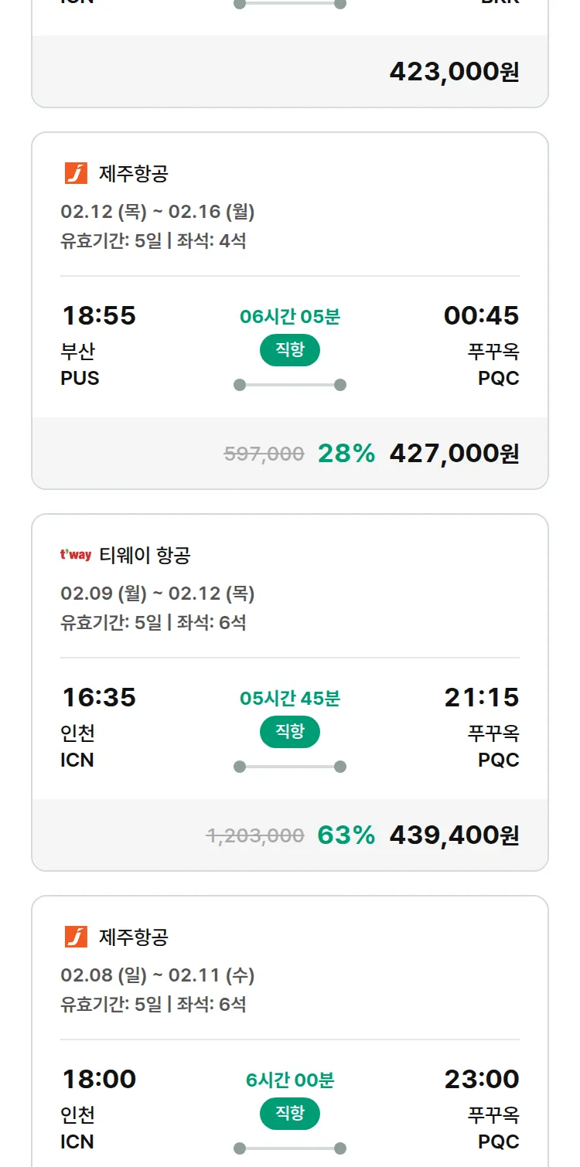Click the Jeju Air logo on the 02.08 flight
Screen dimensions: 580x1167
point(76,937)
